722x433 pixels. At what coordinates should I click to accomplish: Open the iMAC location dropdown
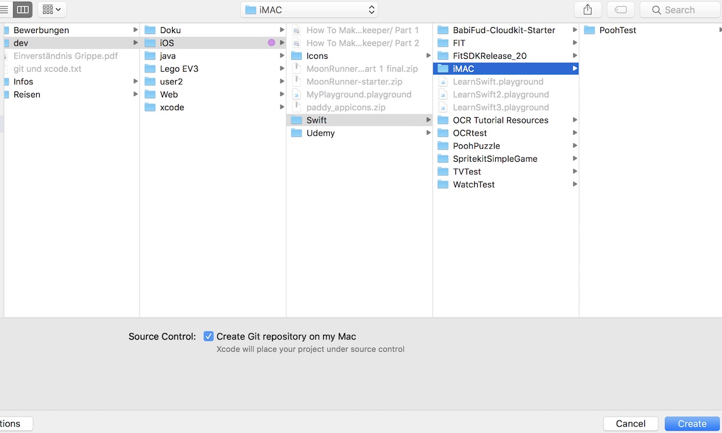[309, 10]
